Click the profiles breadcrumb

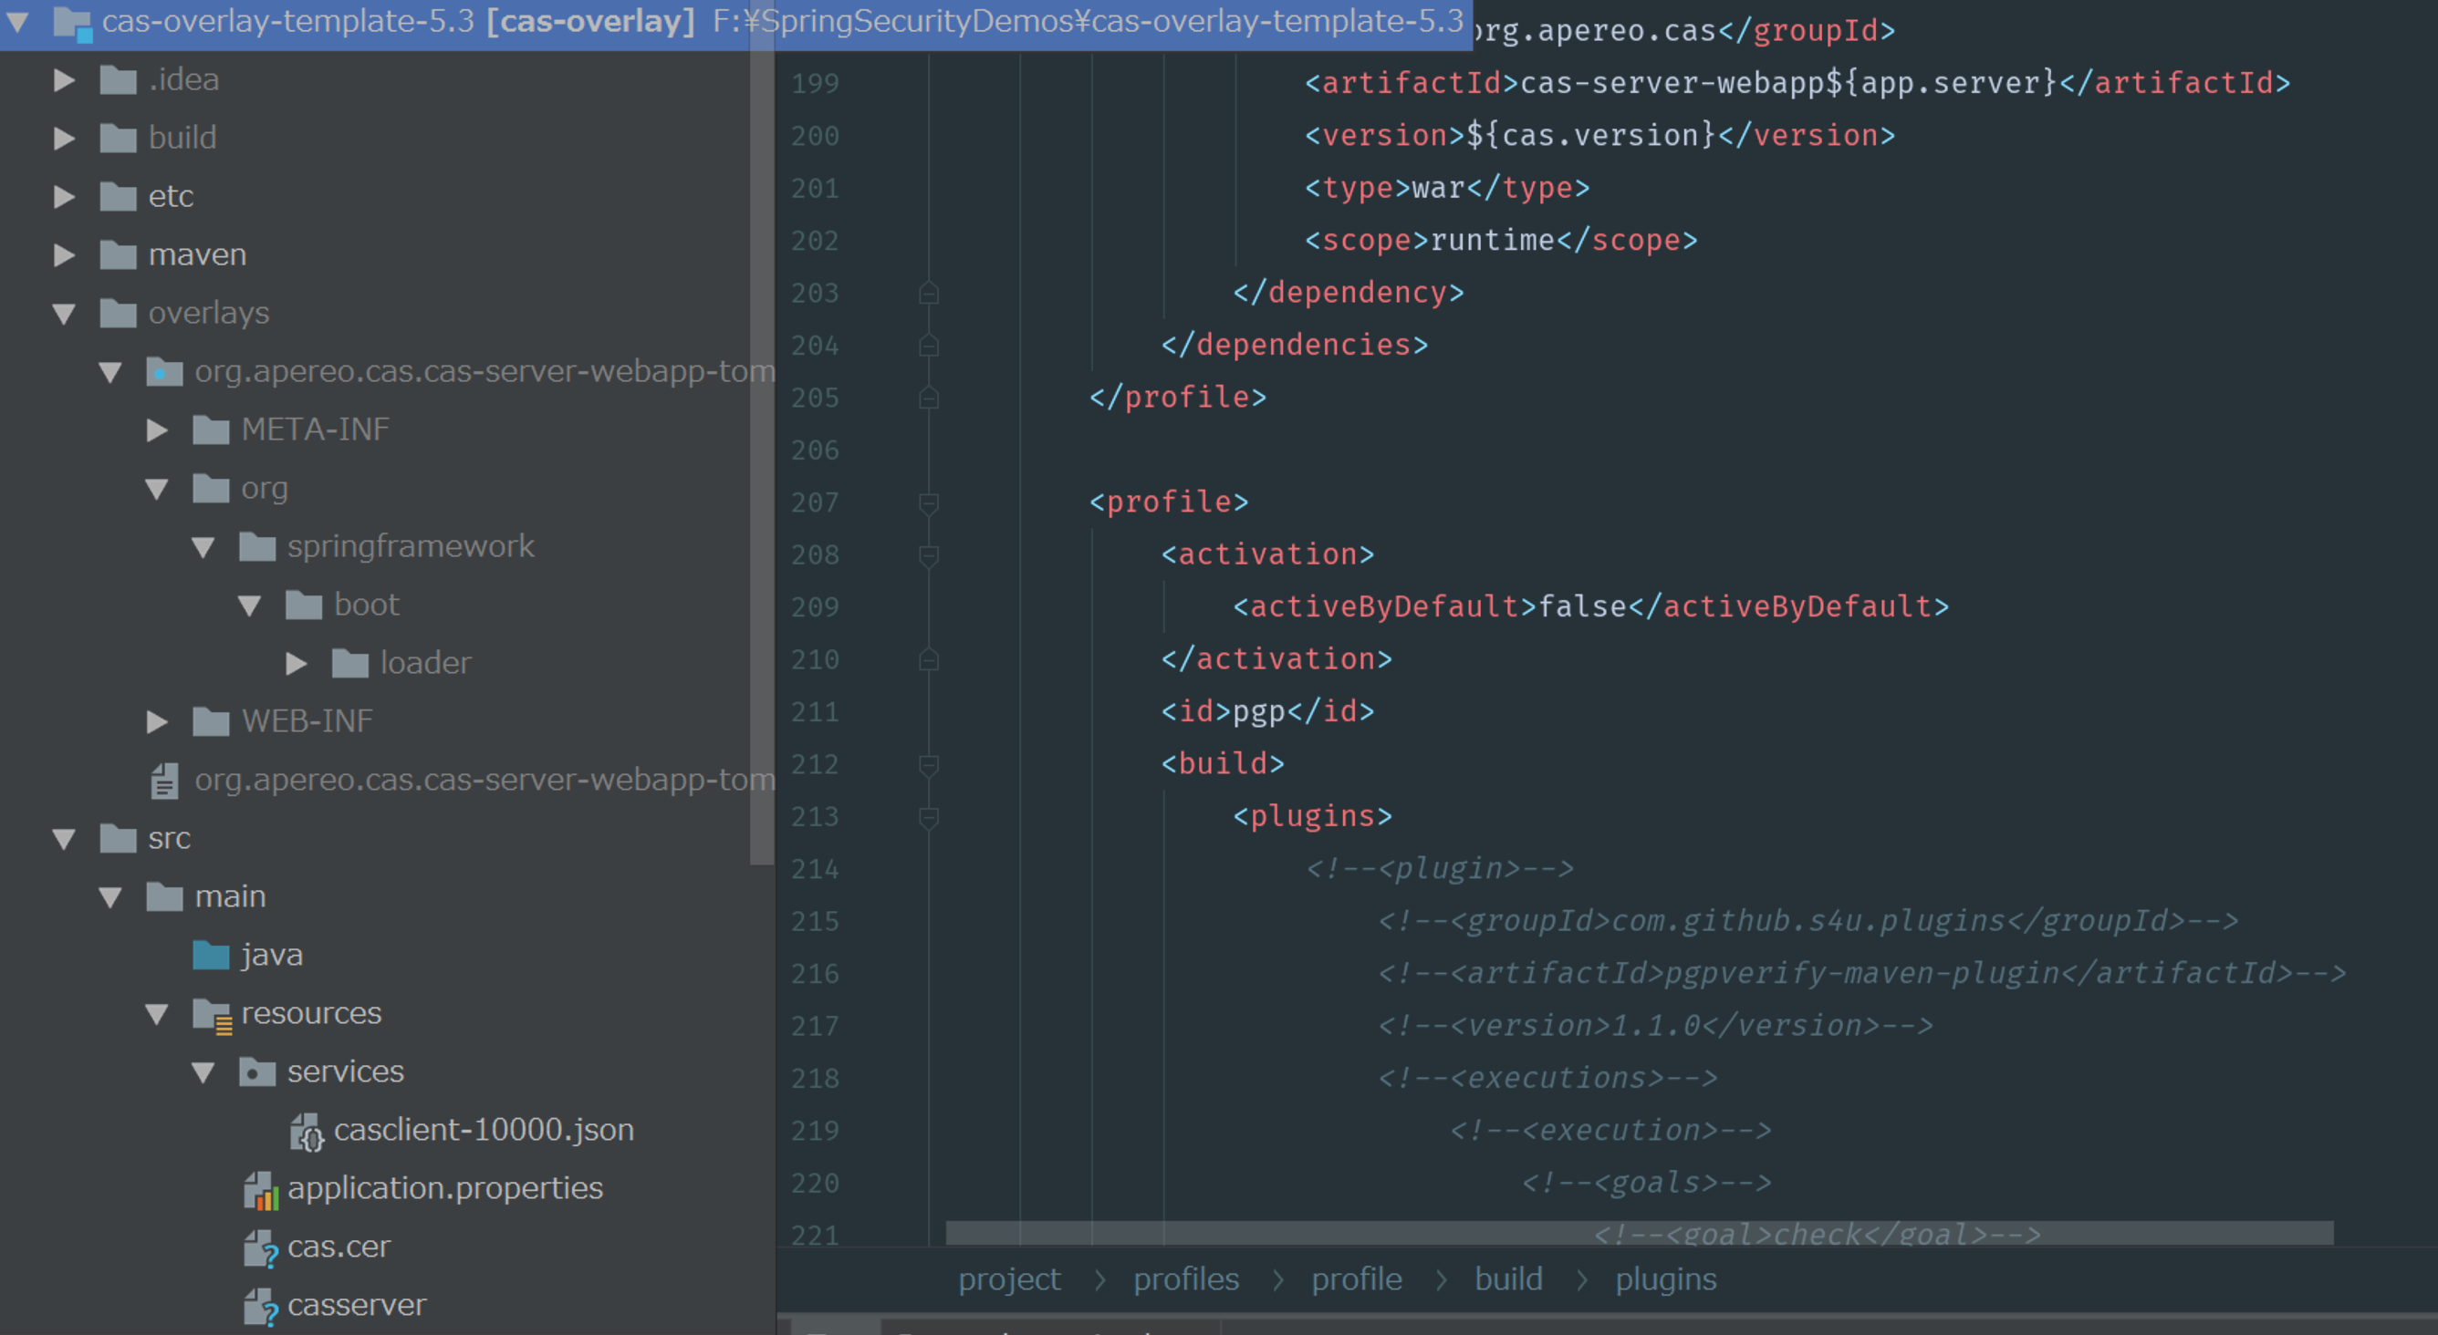click(x=1185, y=1279)
